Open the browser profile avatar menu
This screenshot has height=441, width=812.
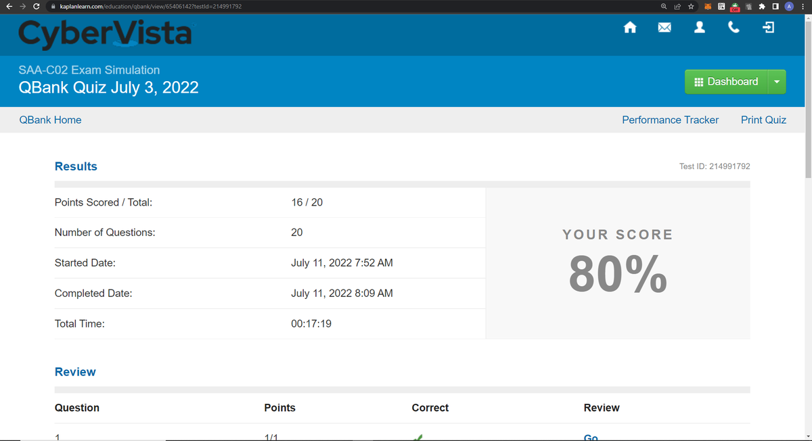click(788, 6)
